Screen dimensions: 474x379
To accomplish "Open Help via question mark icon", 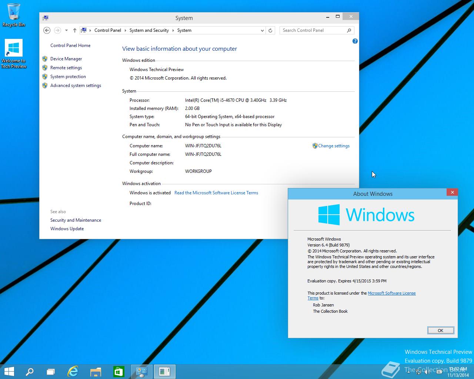I will [x=355, y=41].
